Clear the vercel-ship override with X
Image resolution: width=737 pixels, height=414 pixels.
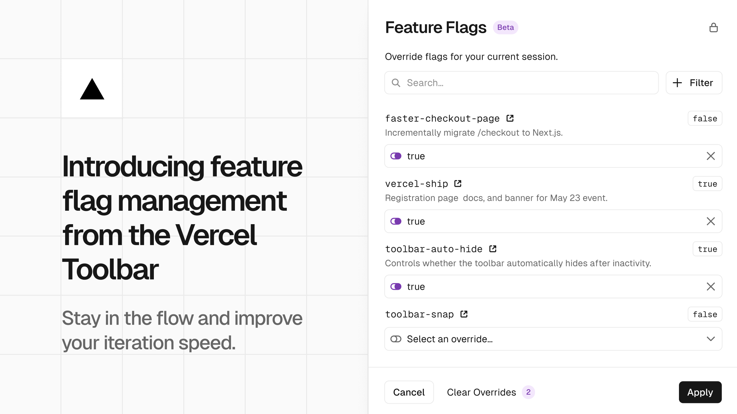point(711,221)
